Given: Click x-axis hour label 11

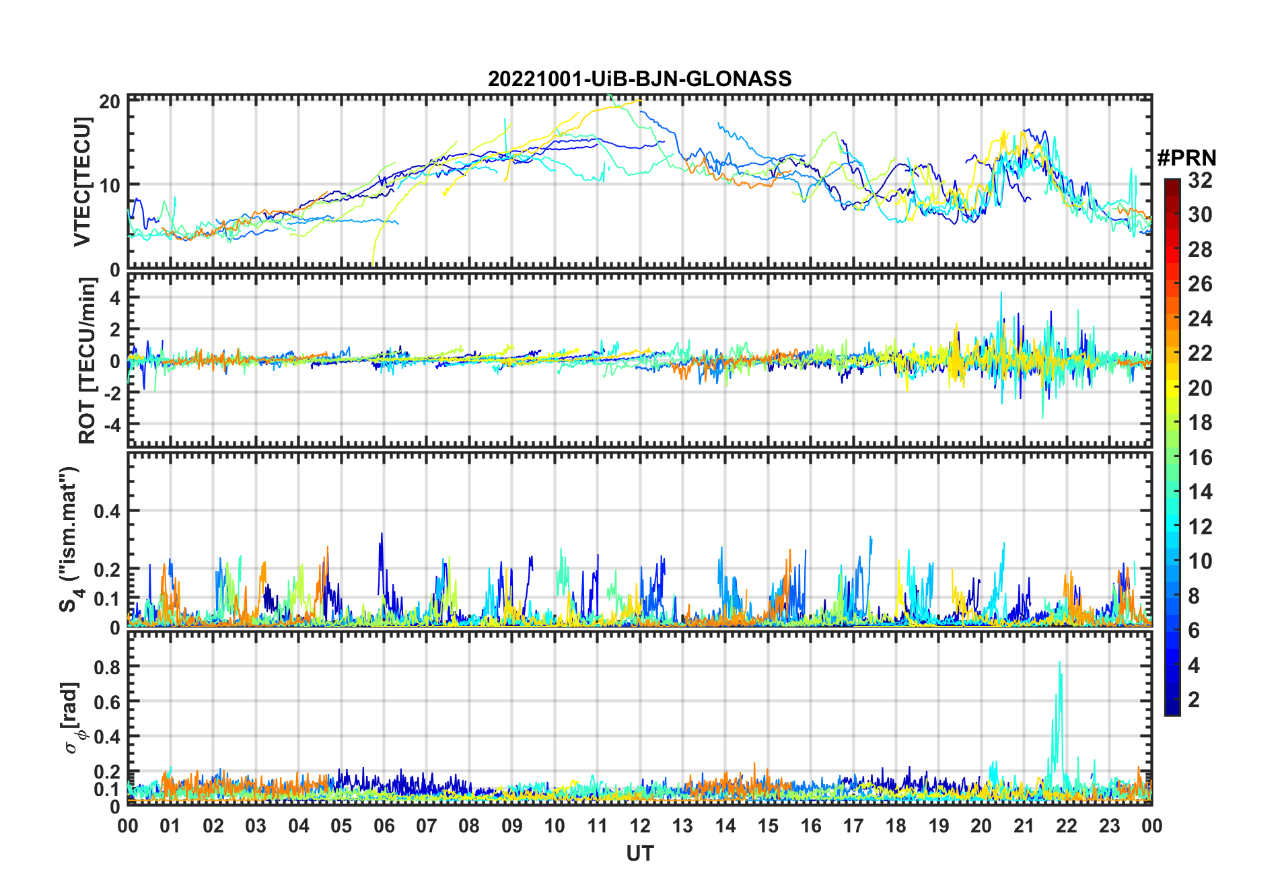Looking at the screenshot, I should point(598,826).
